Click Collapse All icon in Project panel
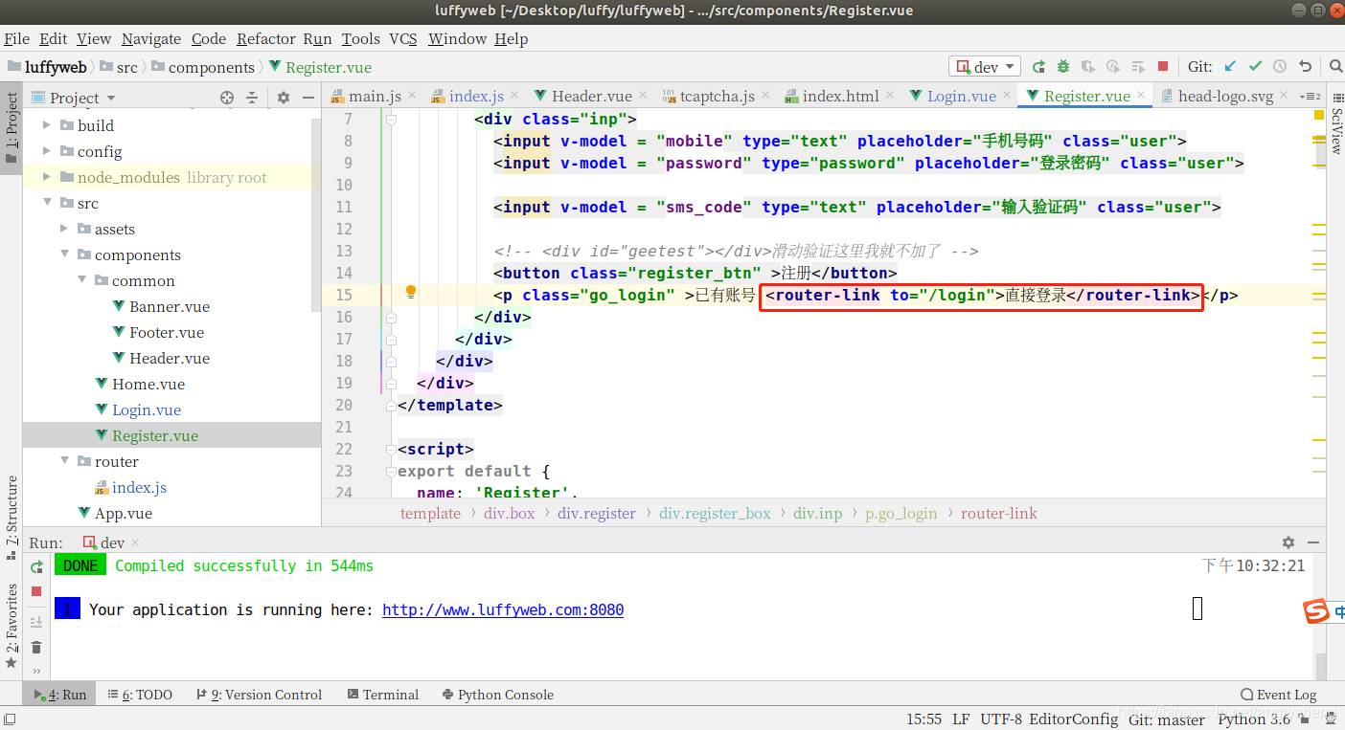1345x730 pixels. pos(252,98)
